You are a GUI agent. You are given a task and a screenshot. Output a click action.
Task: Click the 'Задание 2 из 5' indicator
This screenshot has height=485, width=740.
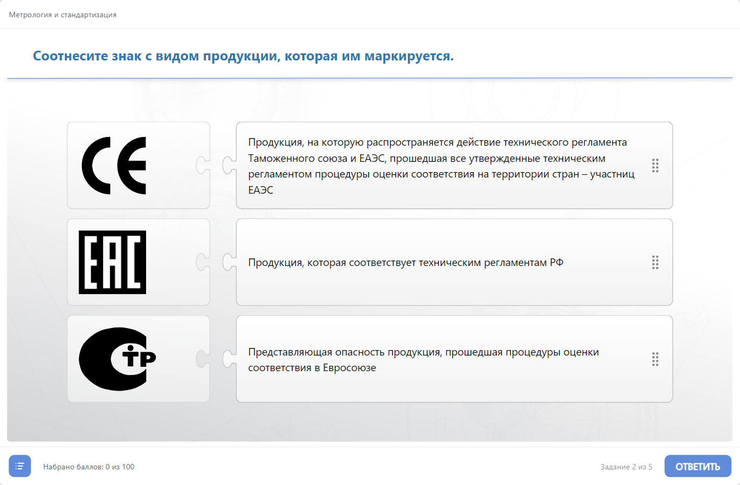click(626, 467)
